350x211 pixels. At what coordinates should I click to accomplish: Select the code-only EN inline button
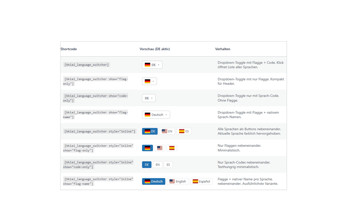point(157,165)
